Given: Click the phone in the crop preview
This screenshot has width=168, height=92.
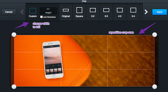Looking at the screenshot, I should [53, 60].
